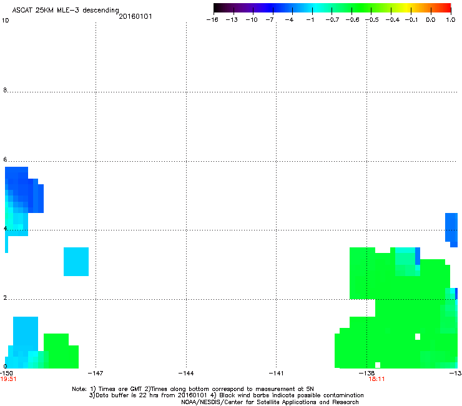This screenshot has height=406, width=462.
Task: Click the note line '3)Data buffer is 22 hrs'
Action: click(x=226, y=395)
